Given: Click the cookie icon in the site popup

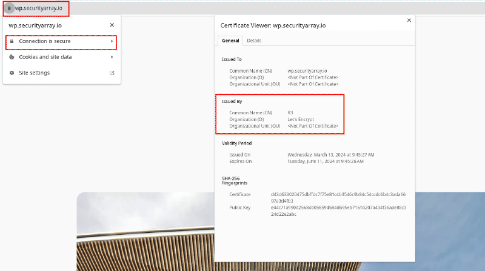Looking at the screenshot, I should click(12, 57).
